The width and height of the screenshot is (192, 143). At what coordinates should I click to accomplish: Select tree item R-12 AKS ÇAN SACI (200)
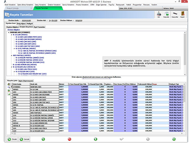point(26,42)
